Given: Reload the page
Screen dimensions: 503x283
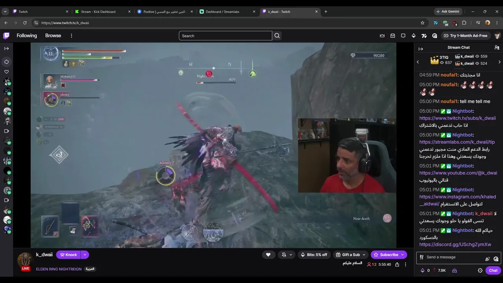Looking at the screenshot, I should (25, 23).
